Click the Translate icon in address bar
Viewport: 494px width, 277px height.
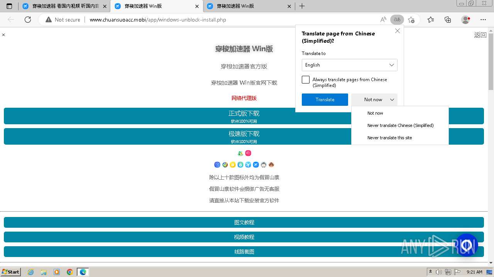pos(397,20)
